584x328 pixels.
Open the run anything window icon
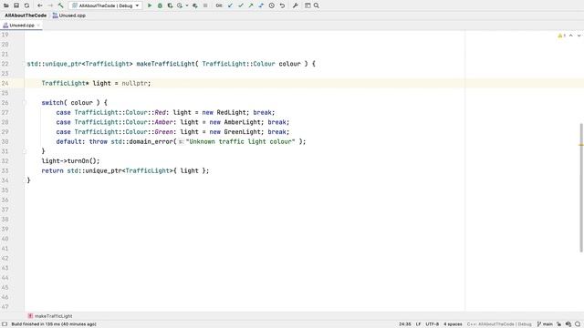point(308,5)
